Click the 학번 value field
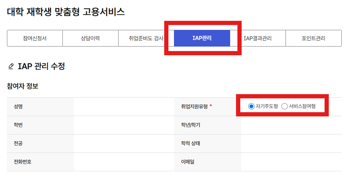Viewport: 349px width, 189px height. click(124, 125)
